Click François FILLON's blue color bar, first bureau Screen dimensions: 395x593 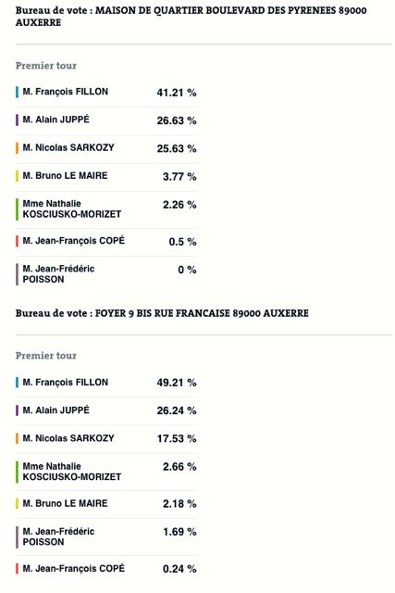[x=17, y=93]
